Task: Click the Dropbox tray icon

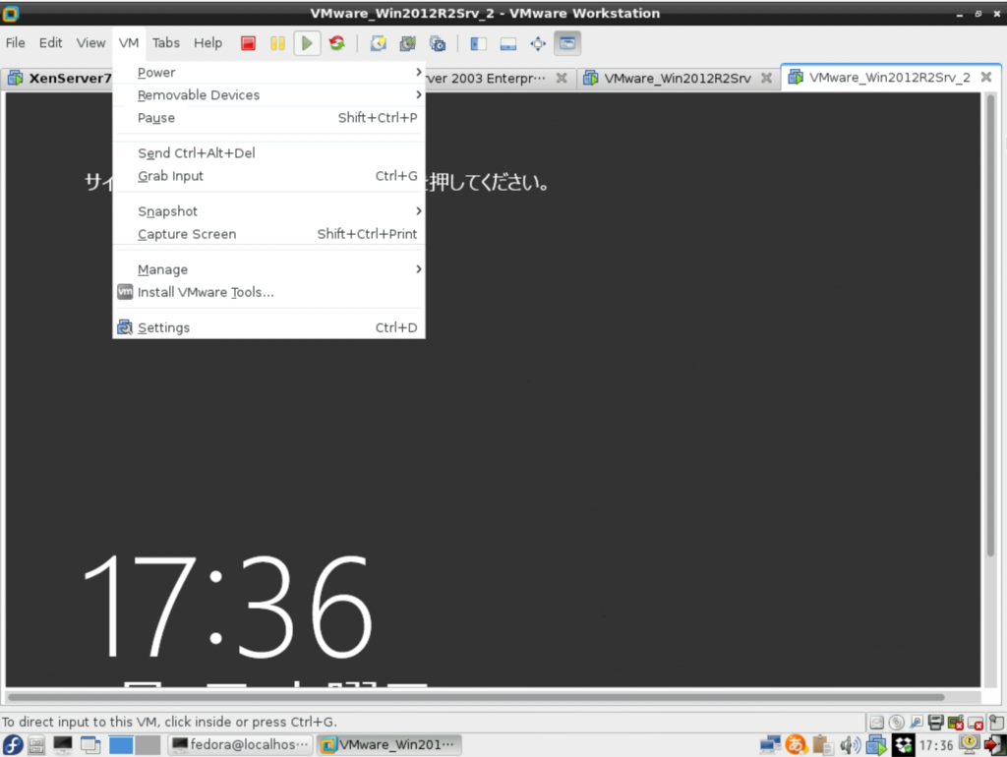Action: 903,745
